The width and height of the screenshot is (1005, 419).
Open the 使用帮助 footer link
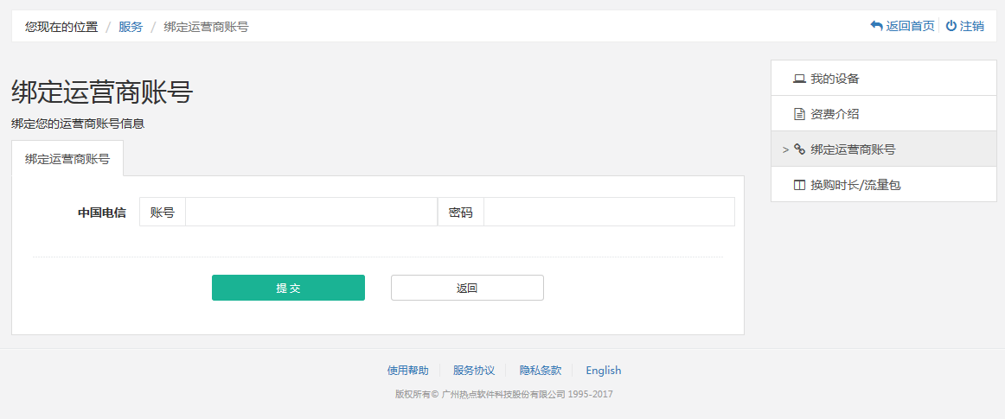tap(407, 371)
